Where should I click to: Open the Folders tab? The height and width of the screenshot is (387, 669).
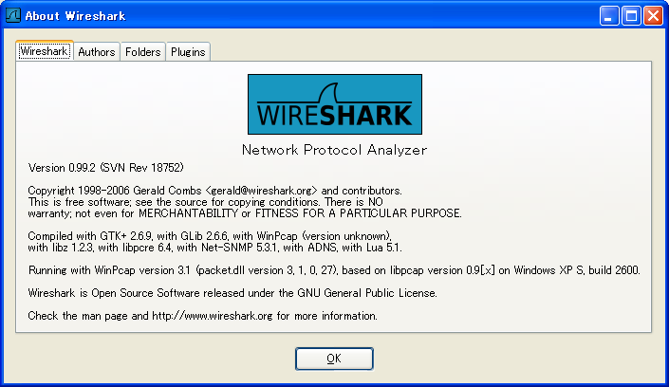coord(143,51)
